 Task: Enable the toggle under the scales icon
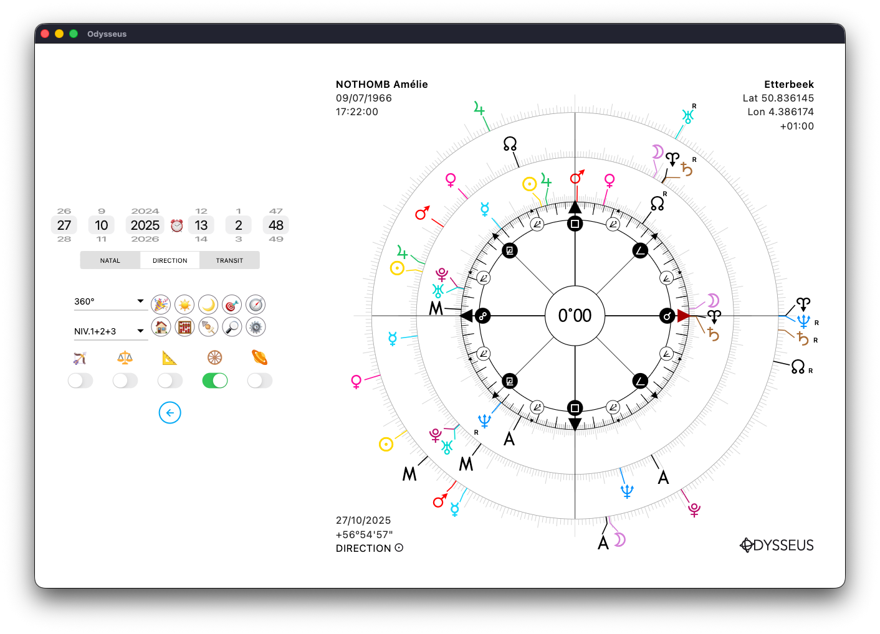tap(125, 381)
